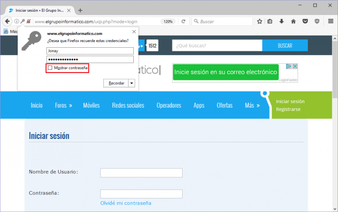Click the ¿Qué buscas? search field

pos(217,45)
